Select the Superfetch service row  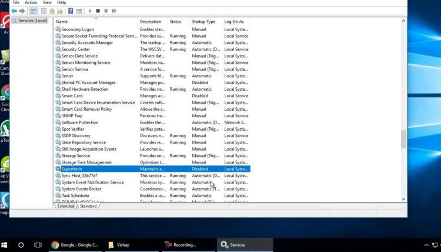(x=152, y=169)
